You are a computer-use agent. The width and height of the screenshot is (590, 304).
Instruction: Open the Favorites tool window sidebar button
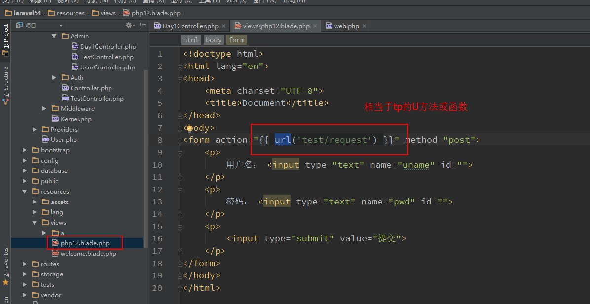5,266
